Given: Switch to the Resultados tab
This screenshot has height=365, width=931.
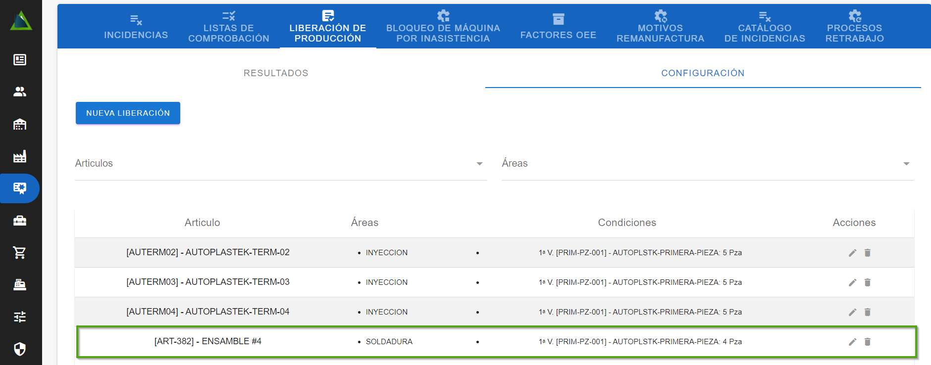Looking at the screenshot, I should coord(276,73).
